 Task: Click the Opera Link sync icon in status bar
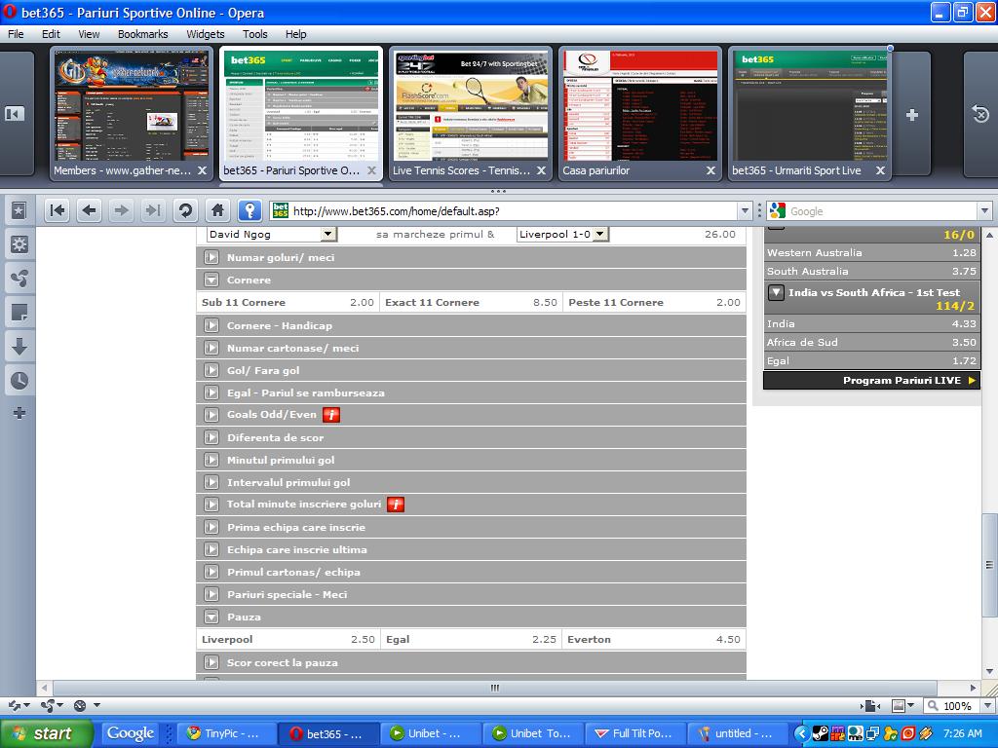[15, 705]
